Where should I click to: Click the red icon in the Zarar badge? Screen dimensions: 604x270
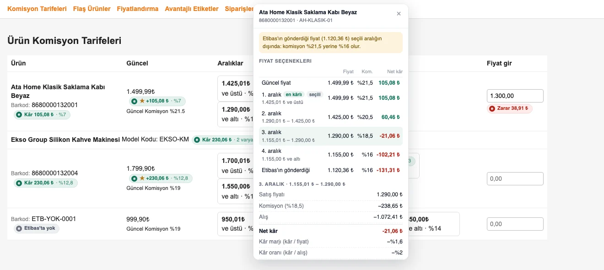[x=492, y=109]
